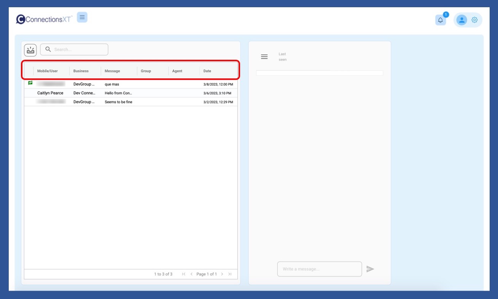Click the send message arrow icon
The image size is (498, 299).
pyautogui.click(x=370, y=269)
